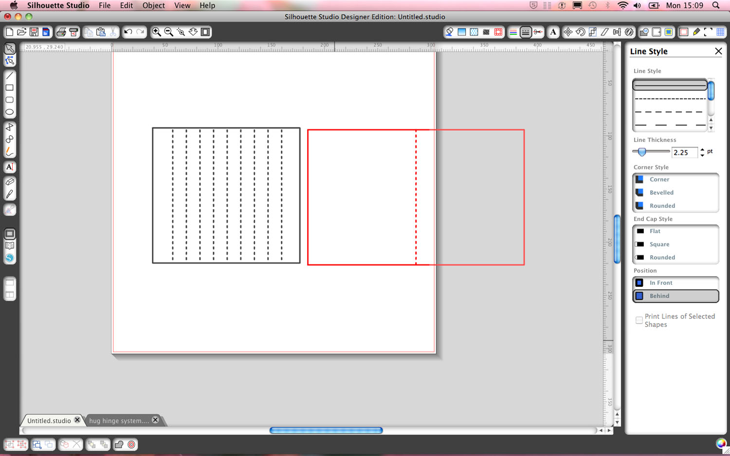Click the Undo arrow in toolbar

click(x=128, y=32)
